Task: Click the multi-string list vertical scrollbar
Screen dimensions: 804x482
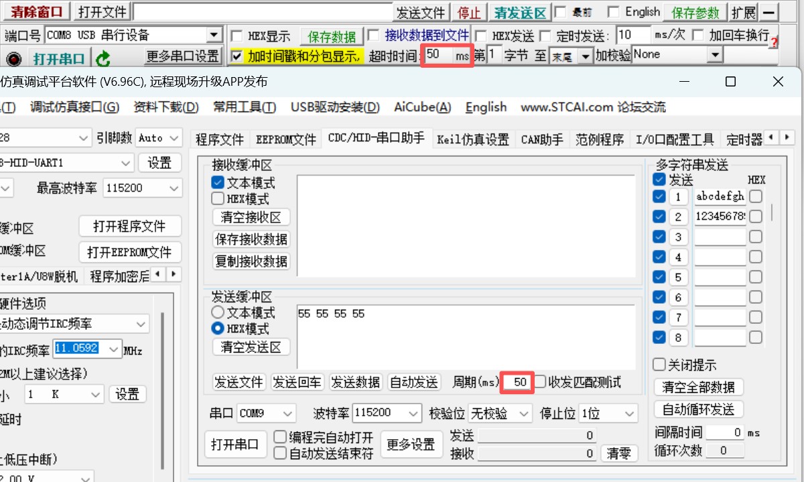Action: coord(773,213)
